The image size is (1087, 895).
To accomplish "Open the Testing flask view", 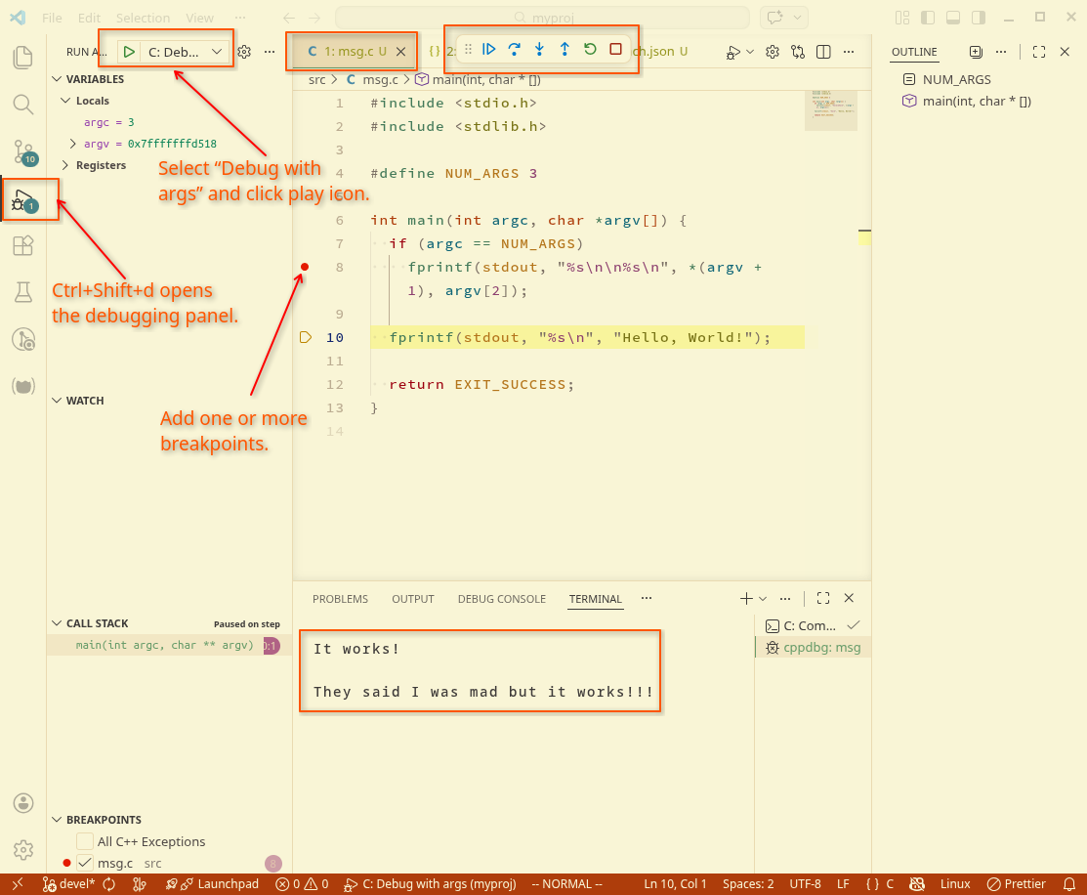I will [x=22, y=292].
